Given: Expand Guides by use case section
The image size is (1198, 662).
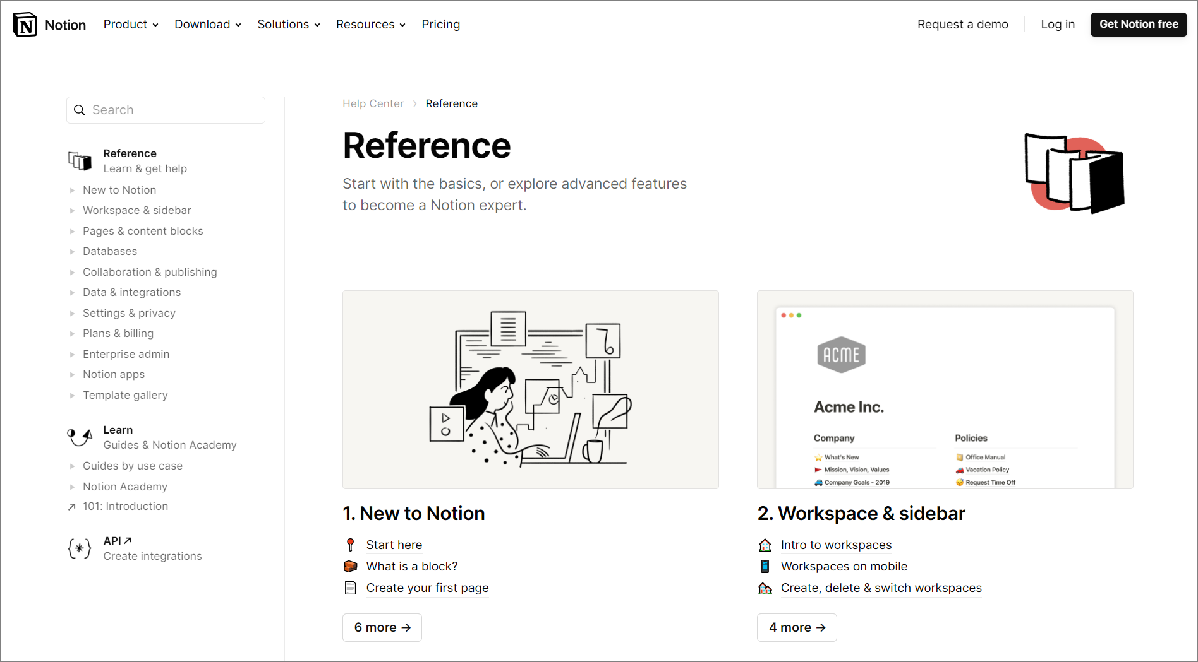Looking at the screenshot, I should coord(73,466).
